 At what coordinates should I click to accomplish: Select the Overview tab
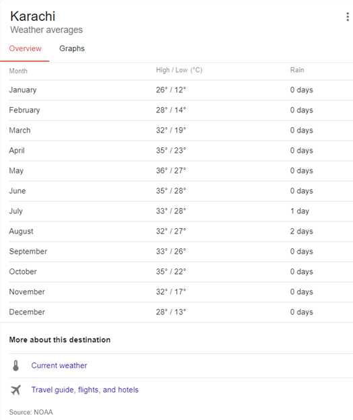point(25,48)
